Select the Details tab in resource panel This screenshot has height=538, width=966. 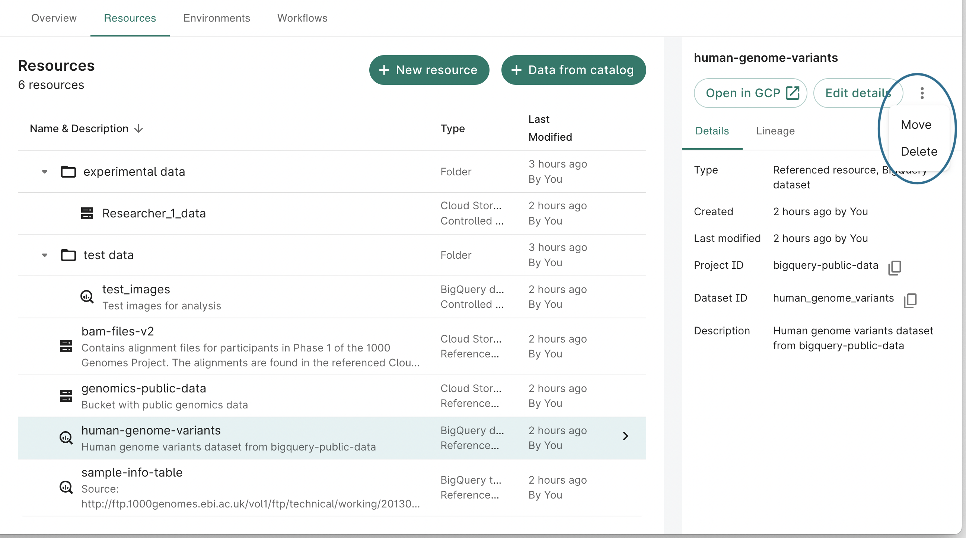click(711, 131)
